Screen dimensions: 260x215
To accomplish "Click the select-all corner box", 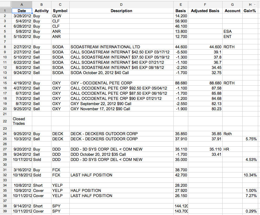I will coord(6,5).
